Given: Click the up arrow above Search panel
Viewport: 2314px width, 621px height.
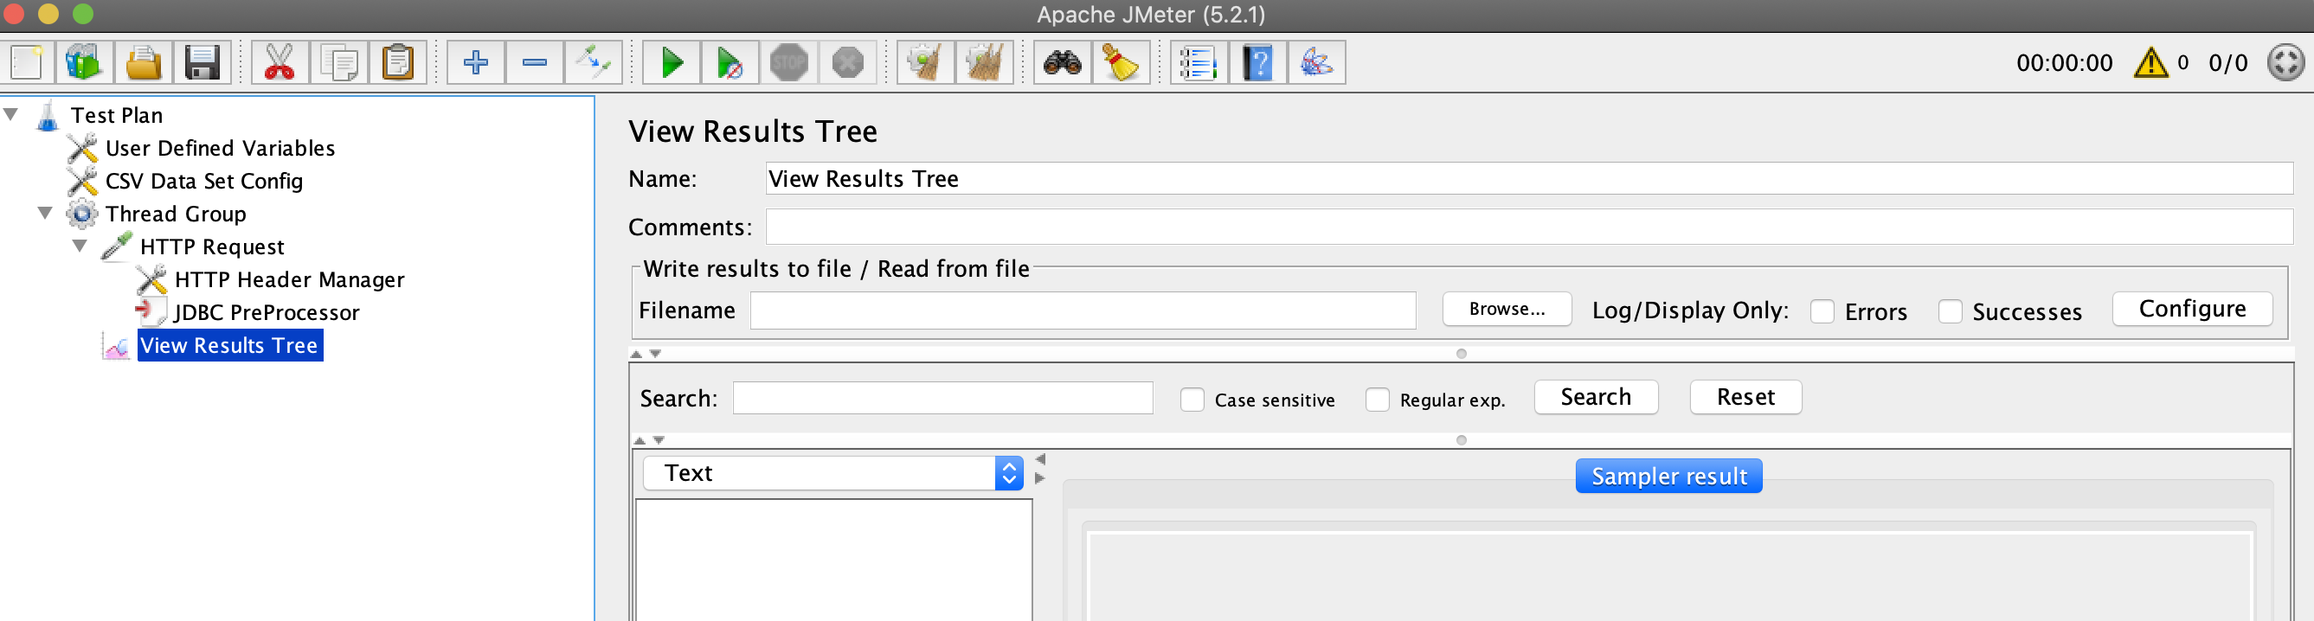Looking at the screenshot, I should point(636,354).
